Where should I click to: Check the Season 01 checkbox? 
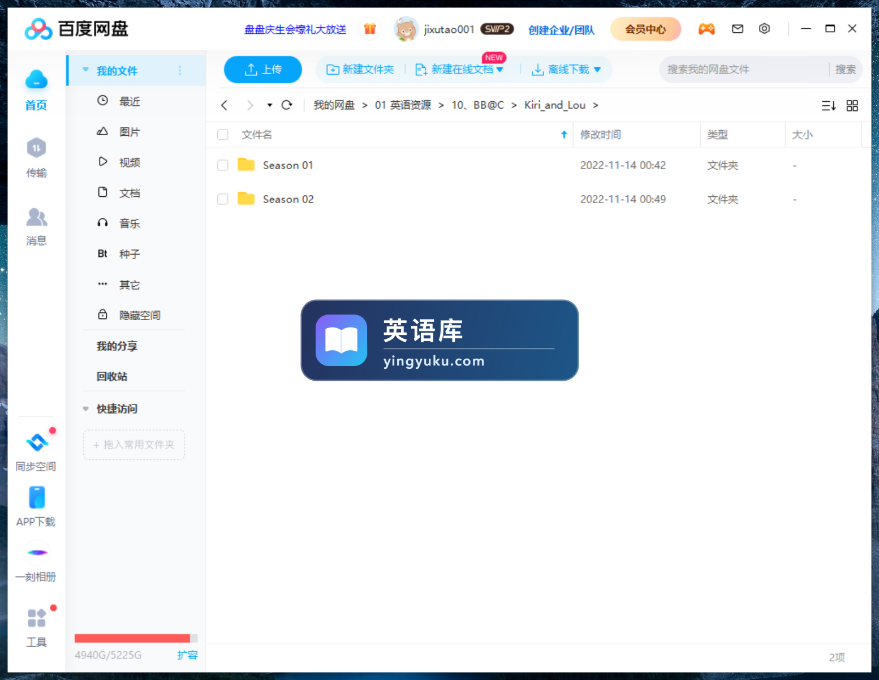click(x=223, y=165)
